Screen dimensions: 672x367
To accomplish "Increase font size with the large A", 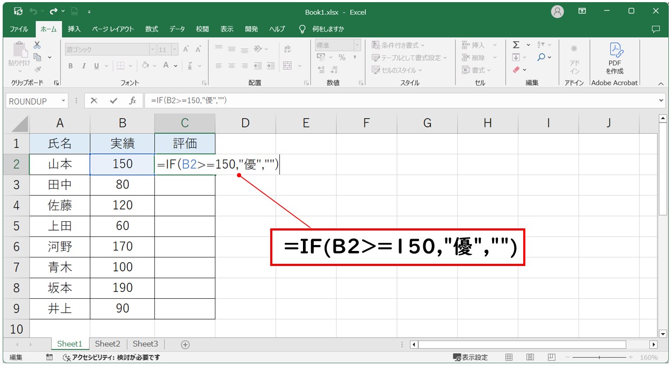I will 186,49.
